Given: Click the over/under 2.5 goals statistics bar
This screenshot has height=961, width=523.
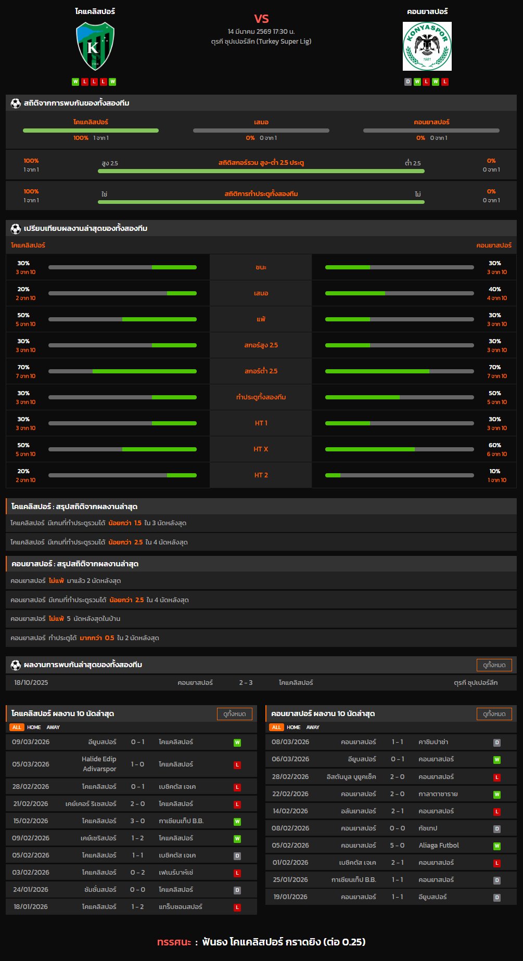Looking at the screenshot, I should tap(261, 171).
